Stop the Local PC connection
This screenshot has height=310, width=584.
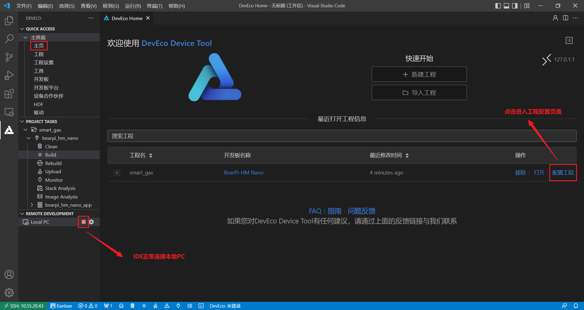[x=84, y=222]
